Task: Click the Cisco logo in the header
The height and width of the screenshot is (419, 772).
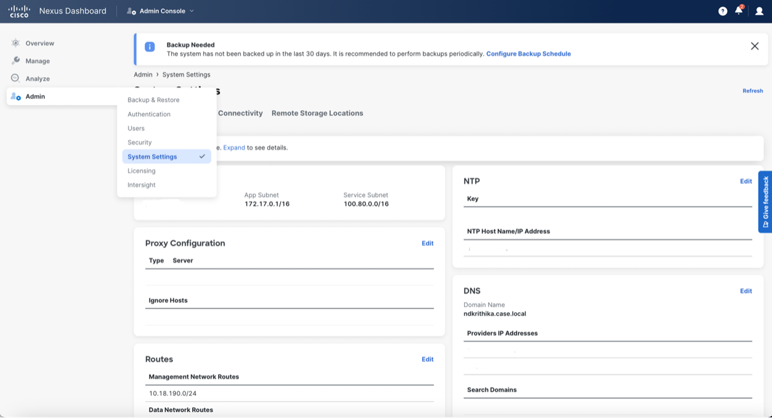Action: [19, 11]
